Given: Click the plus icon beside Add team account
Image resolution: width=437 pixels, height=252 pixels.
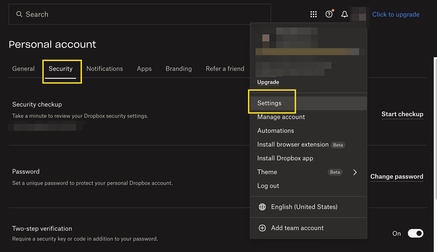Looking at the screenshot, I should pos(262,228).
